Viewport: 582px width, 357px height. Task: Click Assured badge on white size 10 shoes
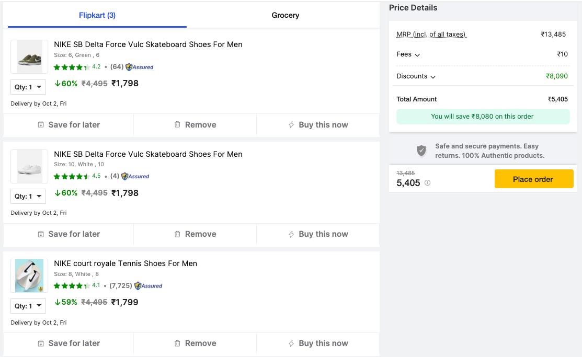coord(135,176)
